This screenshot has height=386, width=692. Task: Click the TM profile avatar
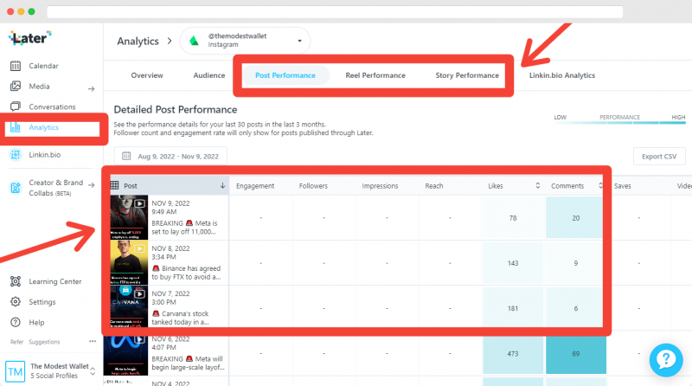15,371
